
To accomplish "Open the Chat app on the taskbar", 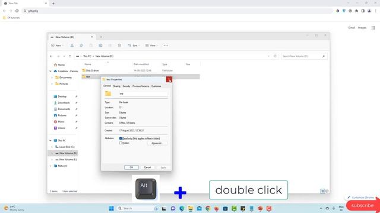I will 173,208.
